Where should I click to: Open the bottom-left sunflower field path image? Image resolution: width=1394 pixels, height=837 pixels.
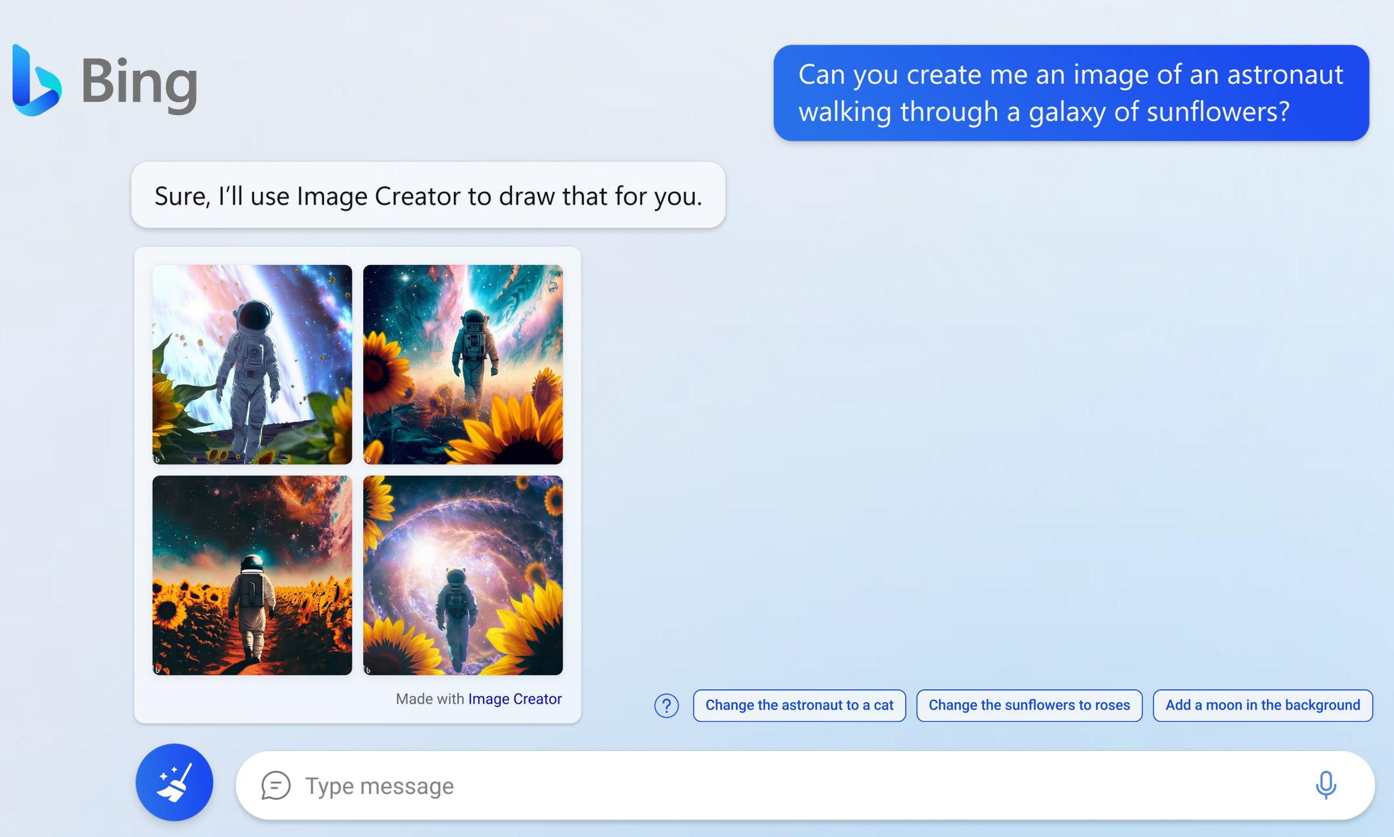click(x=252, y=575)
